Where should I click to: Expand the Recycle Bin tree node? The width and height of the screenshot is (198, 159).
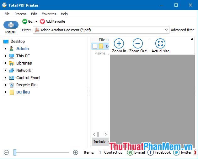[5, 85]
